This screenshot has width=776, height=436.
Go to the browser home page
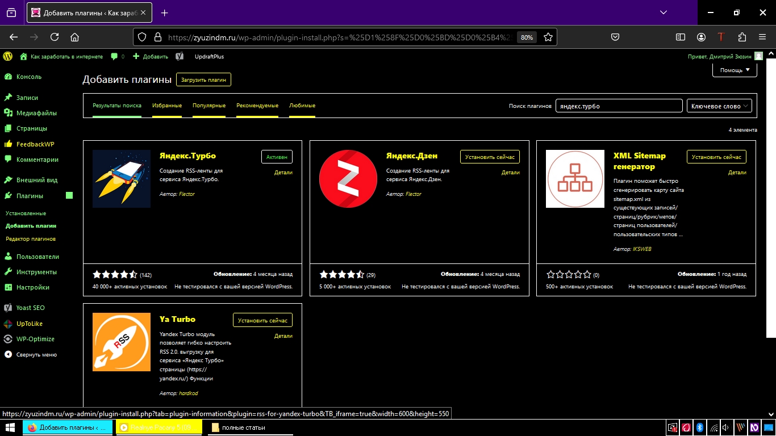pyautogui.click(x=74, y=37)
